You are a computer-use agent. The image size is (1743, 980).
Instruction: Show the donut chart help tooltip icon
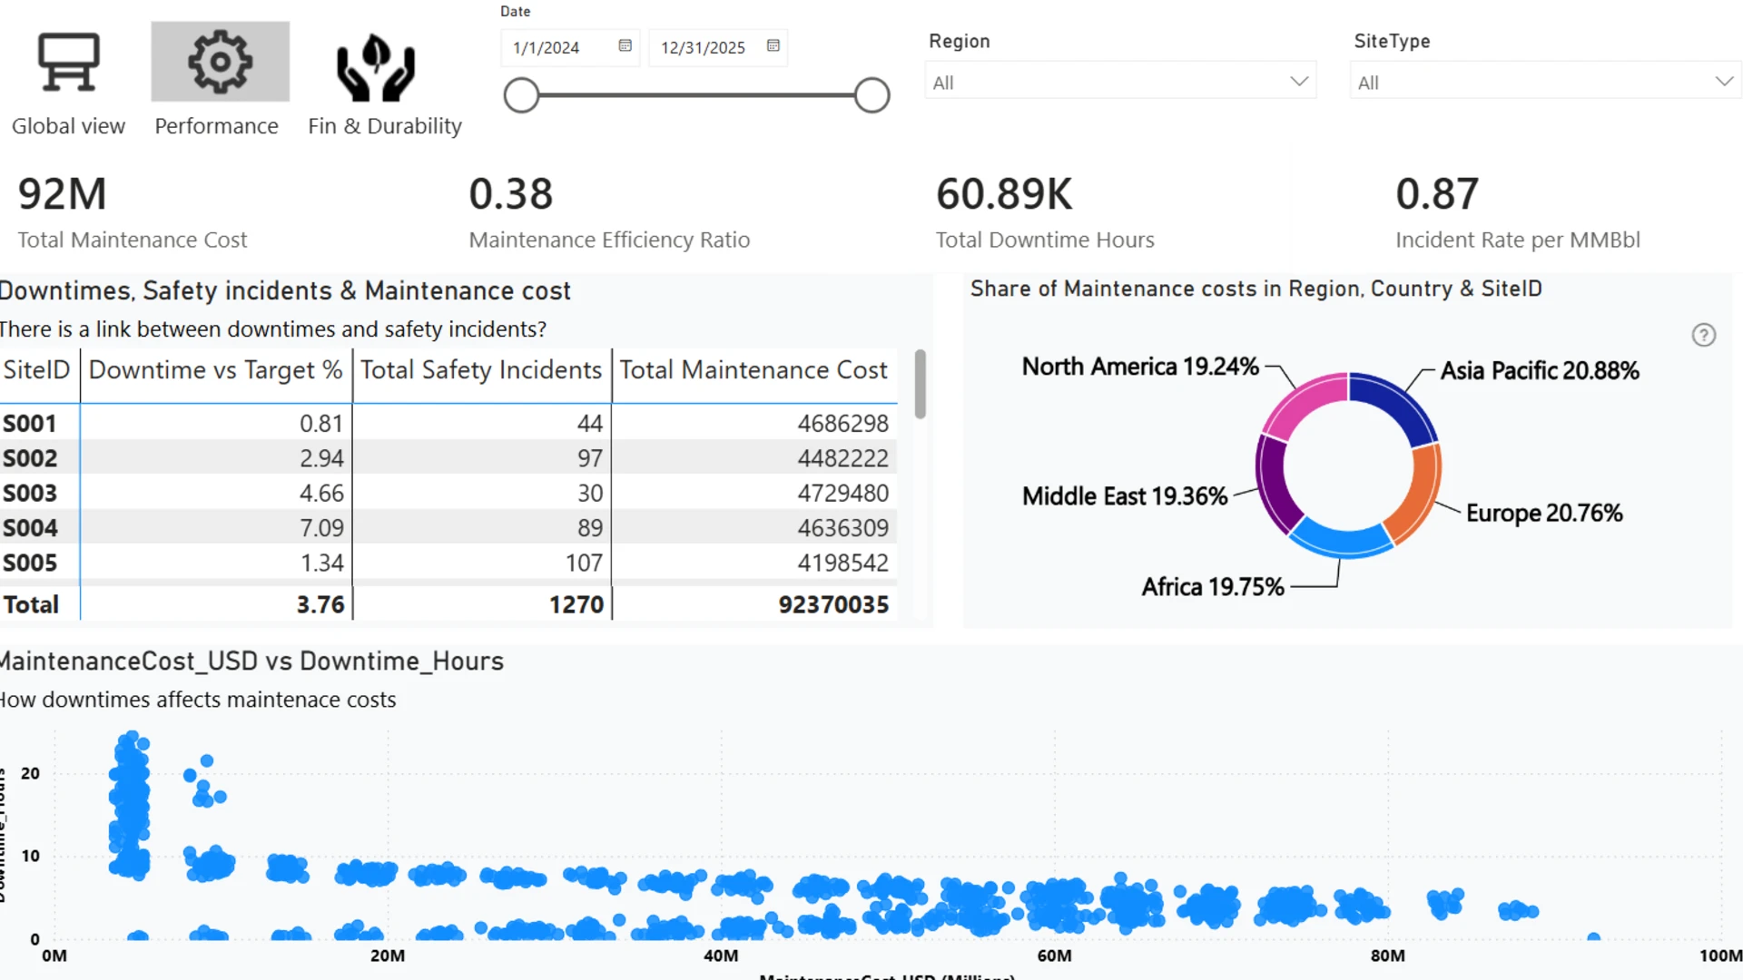(1704, 335)
